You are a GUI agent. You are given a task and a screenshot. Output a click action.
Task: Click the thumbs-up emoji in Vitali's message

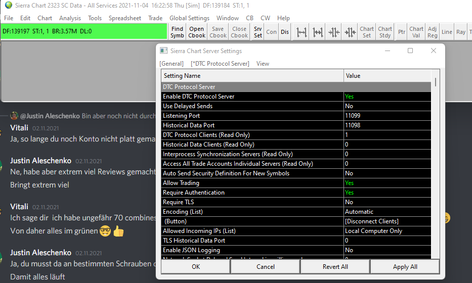[118, 231]
